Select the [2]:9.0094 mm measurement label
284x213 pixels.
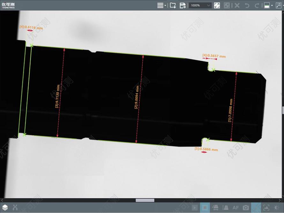pyautogui.click(x=137, y=97)
